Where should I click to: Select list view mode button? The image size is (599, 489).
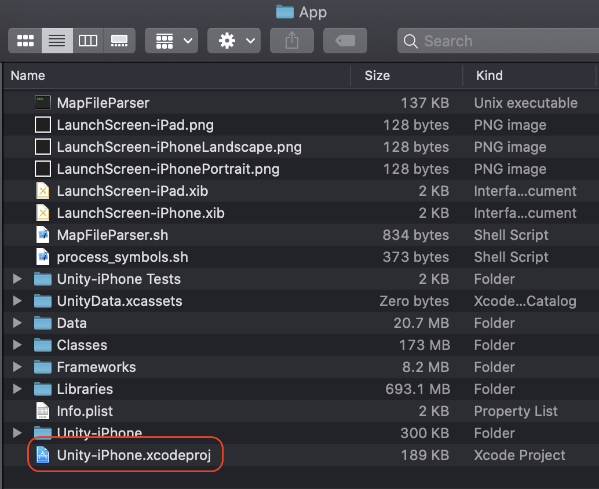[x=57, y=41]
